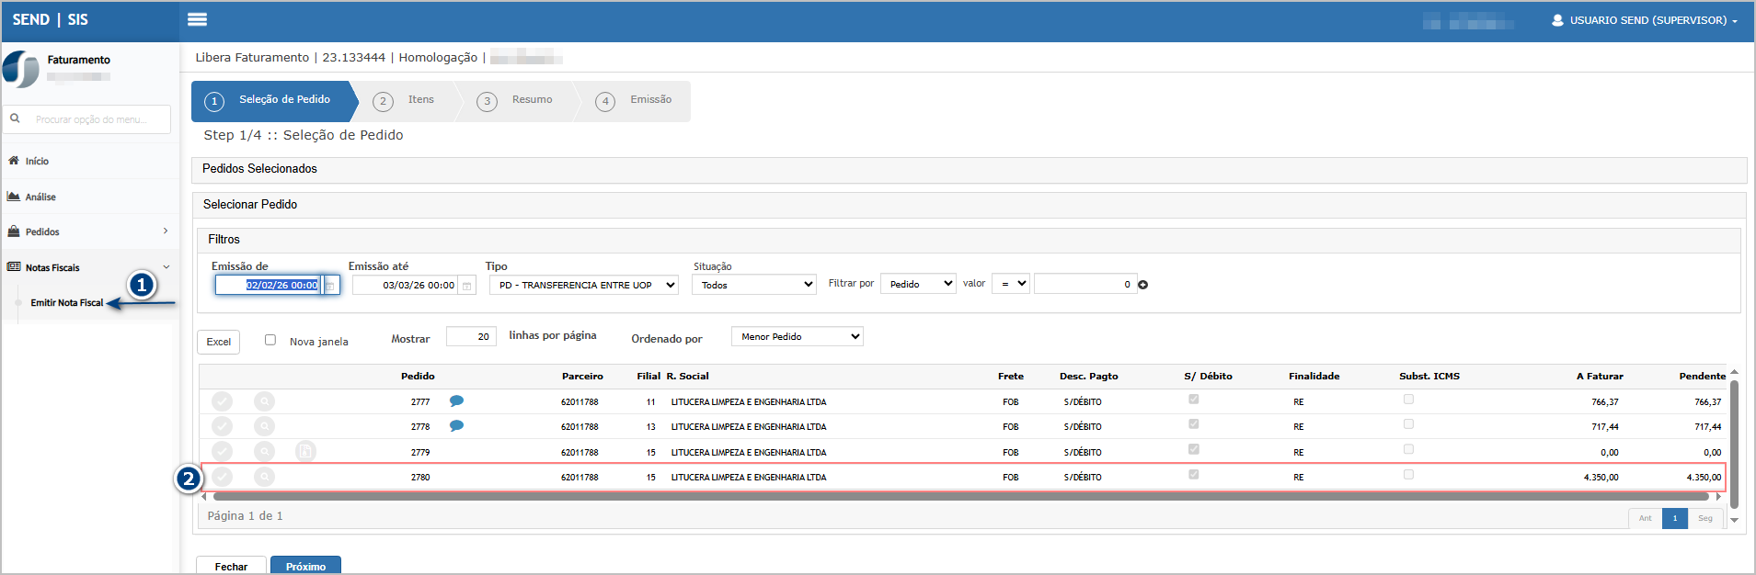Viewport: 1756px width, 575px height.
Task: Open the Situação dropdown showing Todos
Action: [x=753, y=285]
